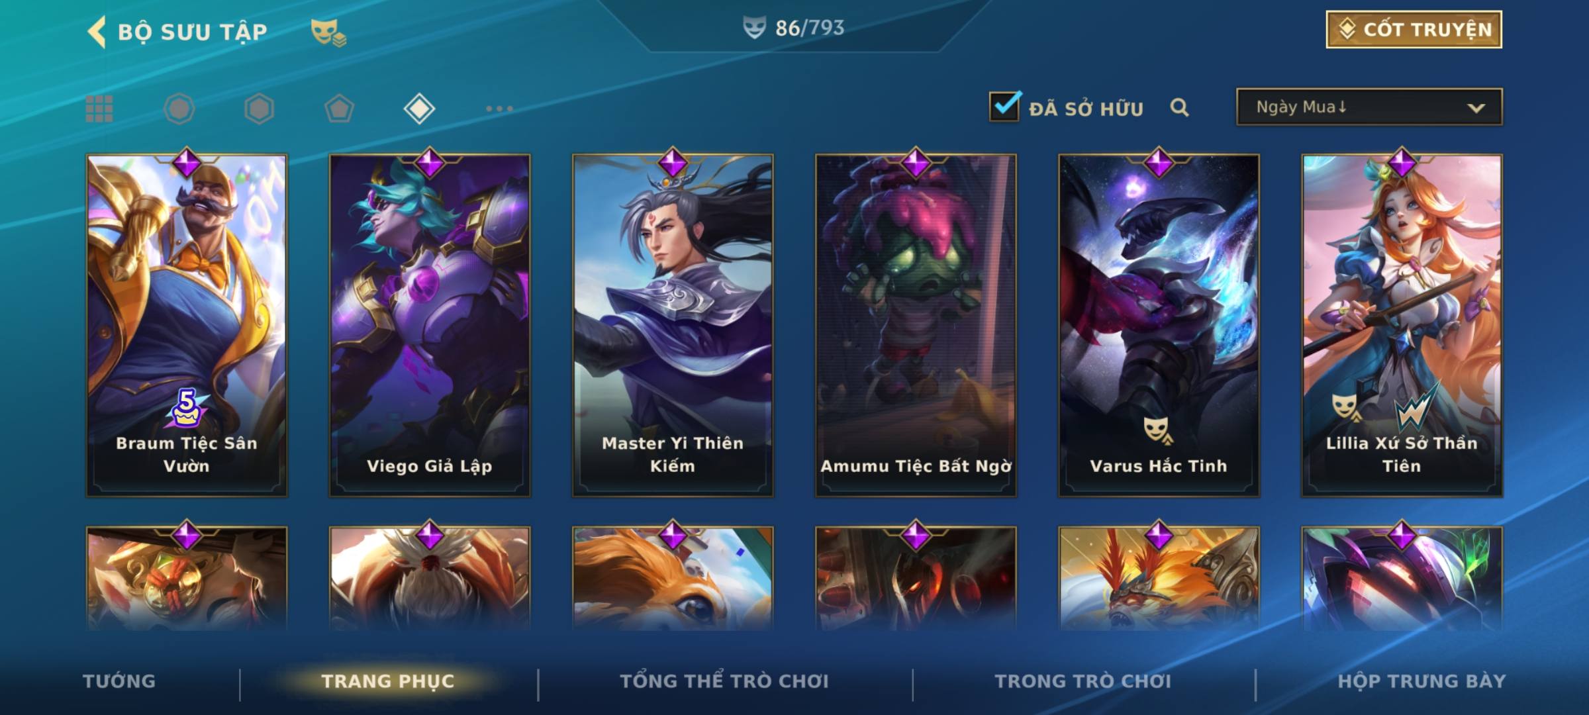Filter by the hexagon rarity icon
1589x715 pixels.
[259, 109]
